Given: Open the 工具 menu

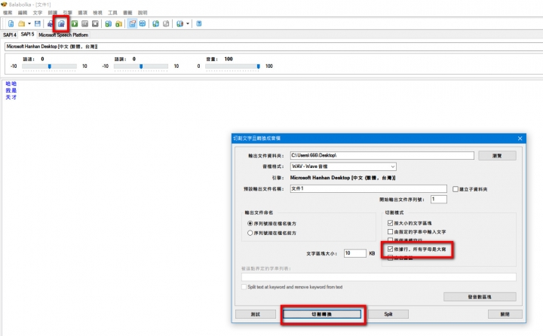Looking at the screenshot, I should coord(112,13).
